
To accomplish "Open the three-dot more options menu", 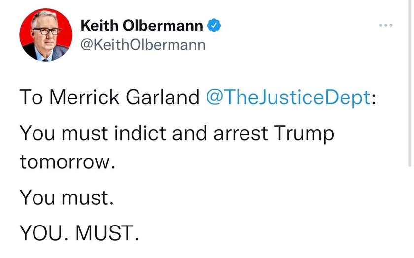I will pos(386,25).
